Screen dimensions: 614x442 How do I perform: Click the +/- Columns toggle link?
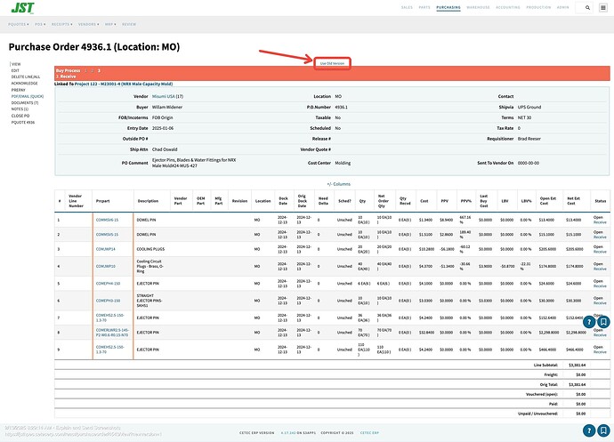[339, 184]
